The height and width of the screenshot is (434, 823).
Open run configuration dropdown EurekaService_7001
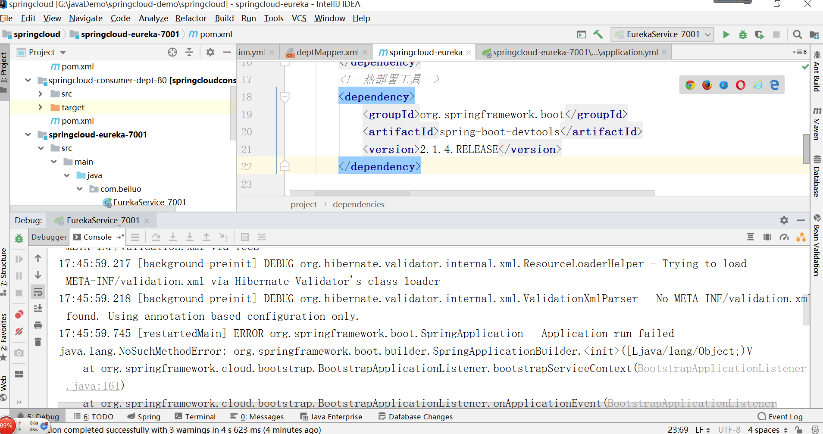click(x=662, y=34)
